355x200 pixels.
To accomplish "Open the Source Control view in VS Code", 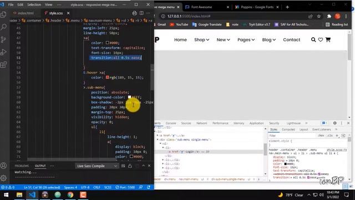I will (x=4, y=39).
